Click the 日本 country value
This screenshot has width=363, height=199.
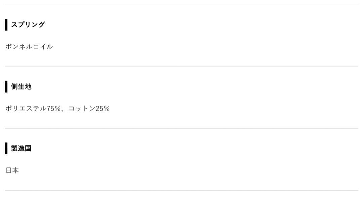pyautogui.click(x=12, y=170)
